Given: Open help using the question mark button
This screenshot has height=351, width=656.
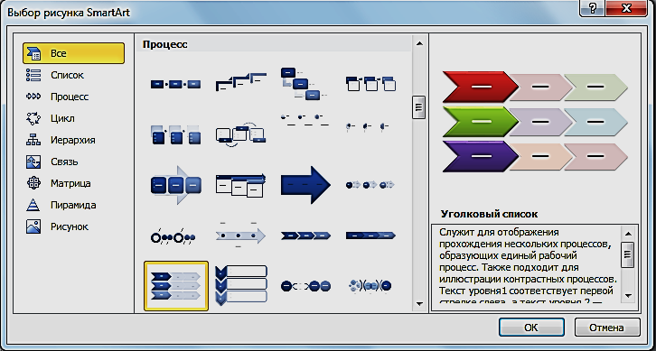Looking at the screenshot, I should (x=593, y=8).
